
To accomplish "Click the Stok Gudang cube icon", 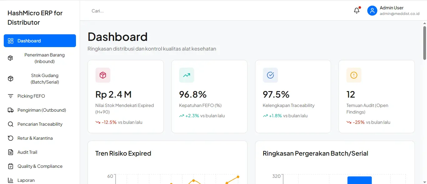I will pyautogui.click(x=11, y=79).
